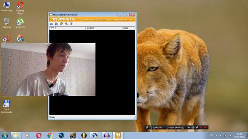Click the MixMeister title bar app icon
The width and height of the screenshot is (248, 139).
coord(51,15)
